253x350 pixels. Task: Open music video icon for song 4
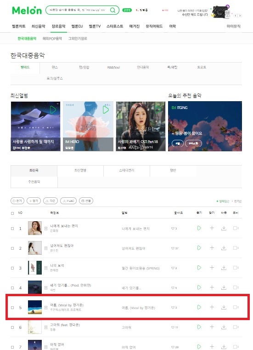pos(236,287)
